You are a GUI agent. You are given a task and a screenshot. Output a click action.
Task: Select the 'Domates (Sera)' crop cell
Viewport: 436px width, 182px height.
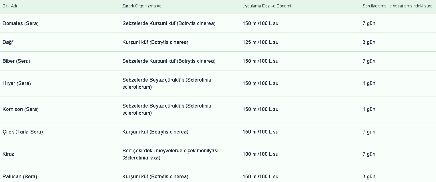click(x=21, y=23)
